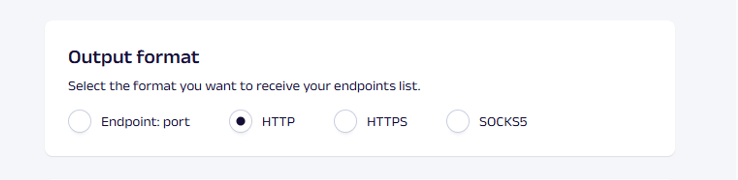
Task: Pick the SOCKS5 radio button
Action: click(x=458, y=122)
